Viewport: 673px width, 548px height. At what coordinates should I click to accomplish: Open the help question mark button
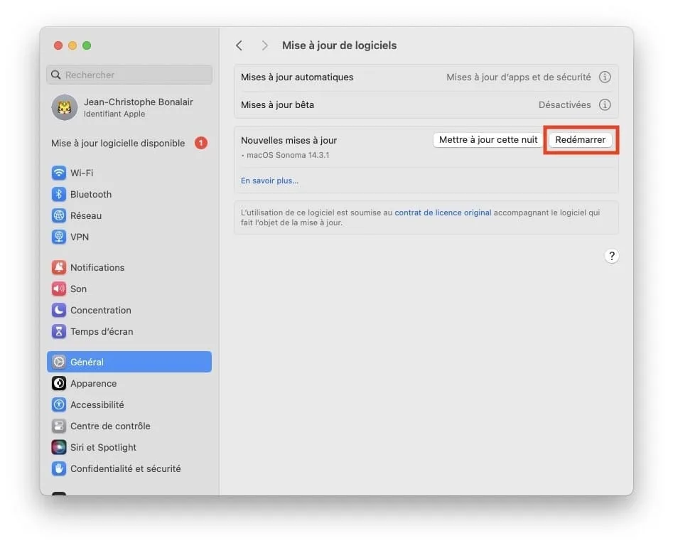[x=612, y=256]
